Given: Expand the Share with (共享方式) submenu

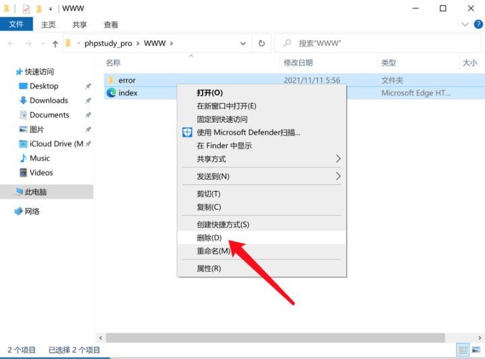Looking at the screenshot, I should click(261, 159).
